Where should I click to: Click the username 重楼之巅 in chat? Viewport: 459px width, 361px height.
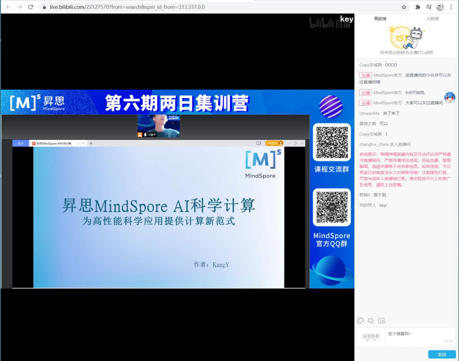click(x=368, y=124)
